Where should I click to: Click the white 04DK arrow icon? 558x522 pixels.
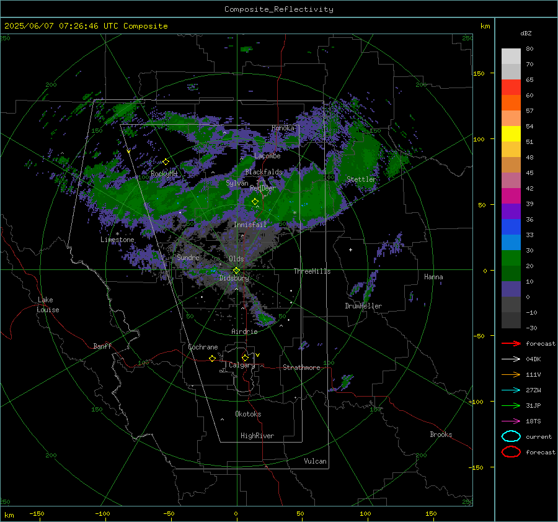coord(511,359)
